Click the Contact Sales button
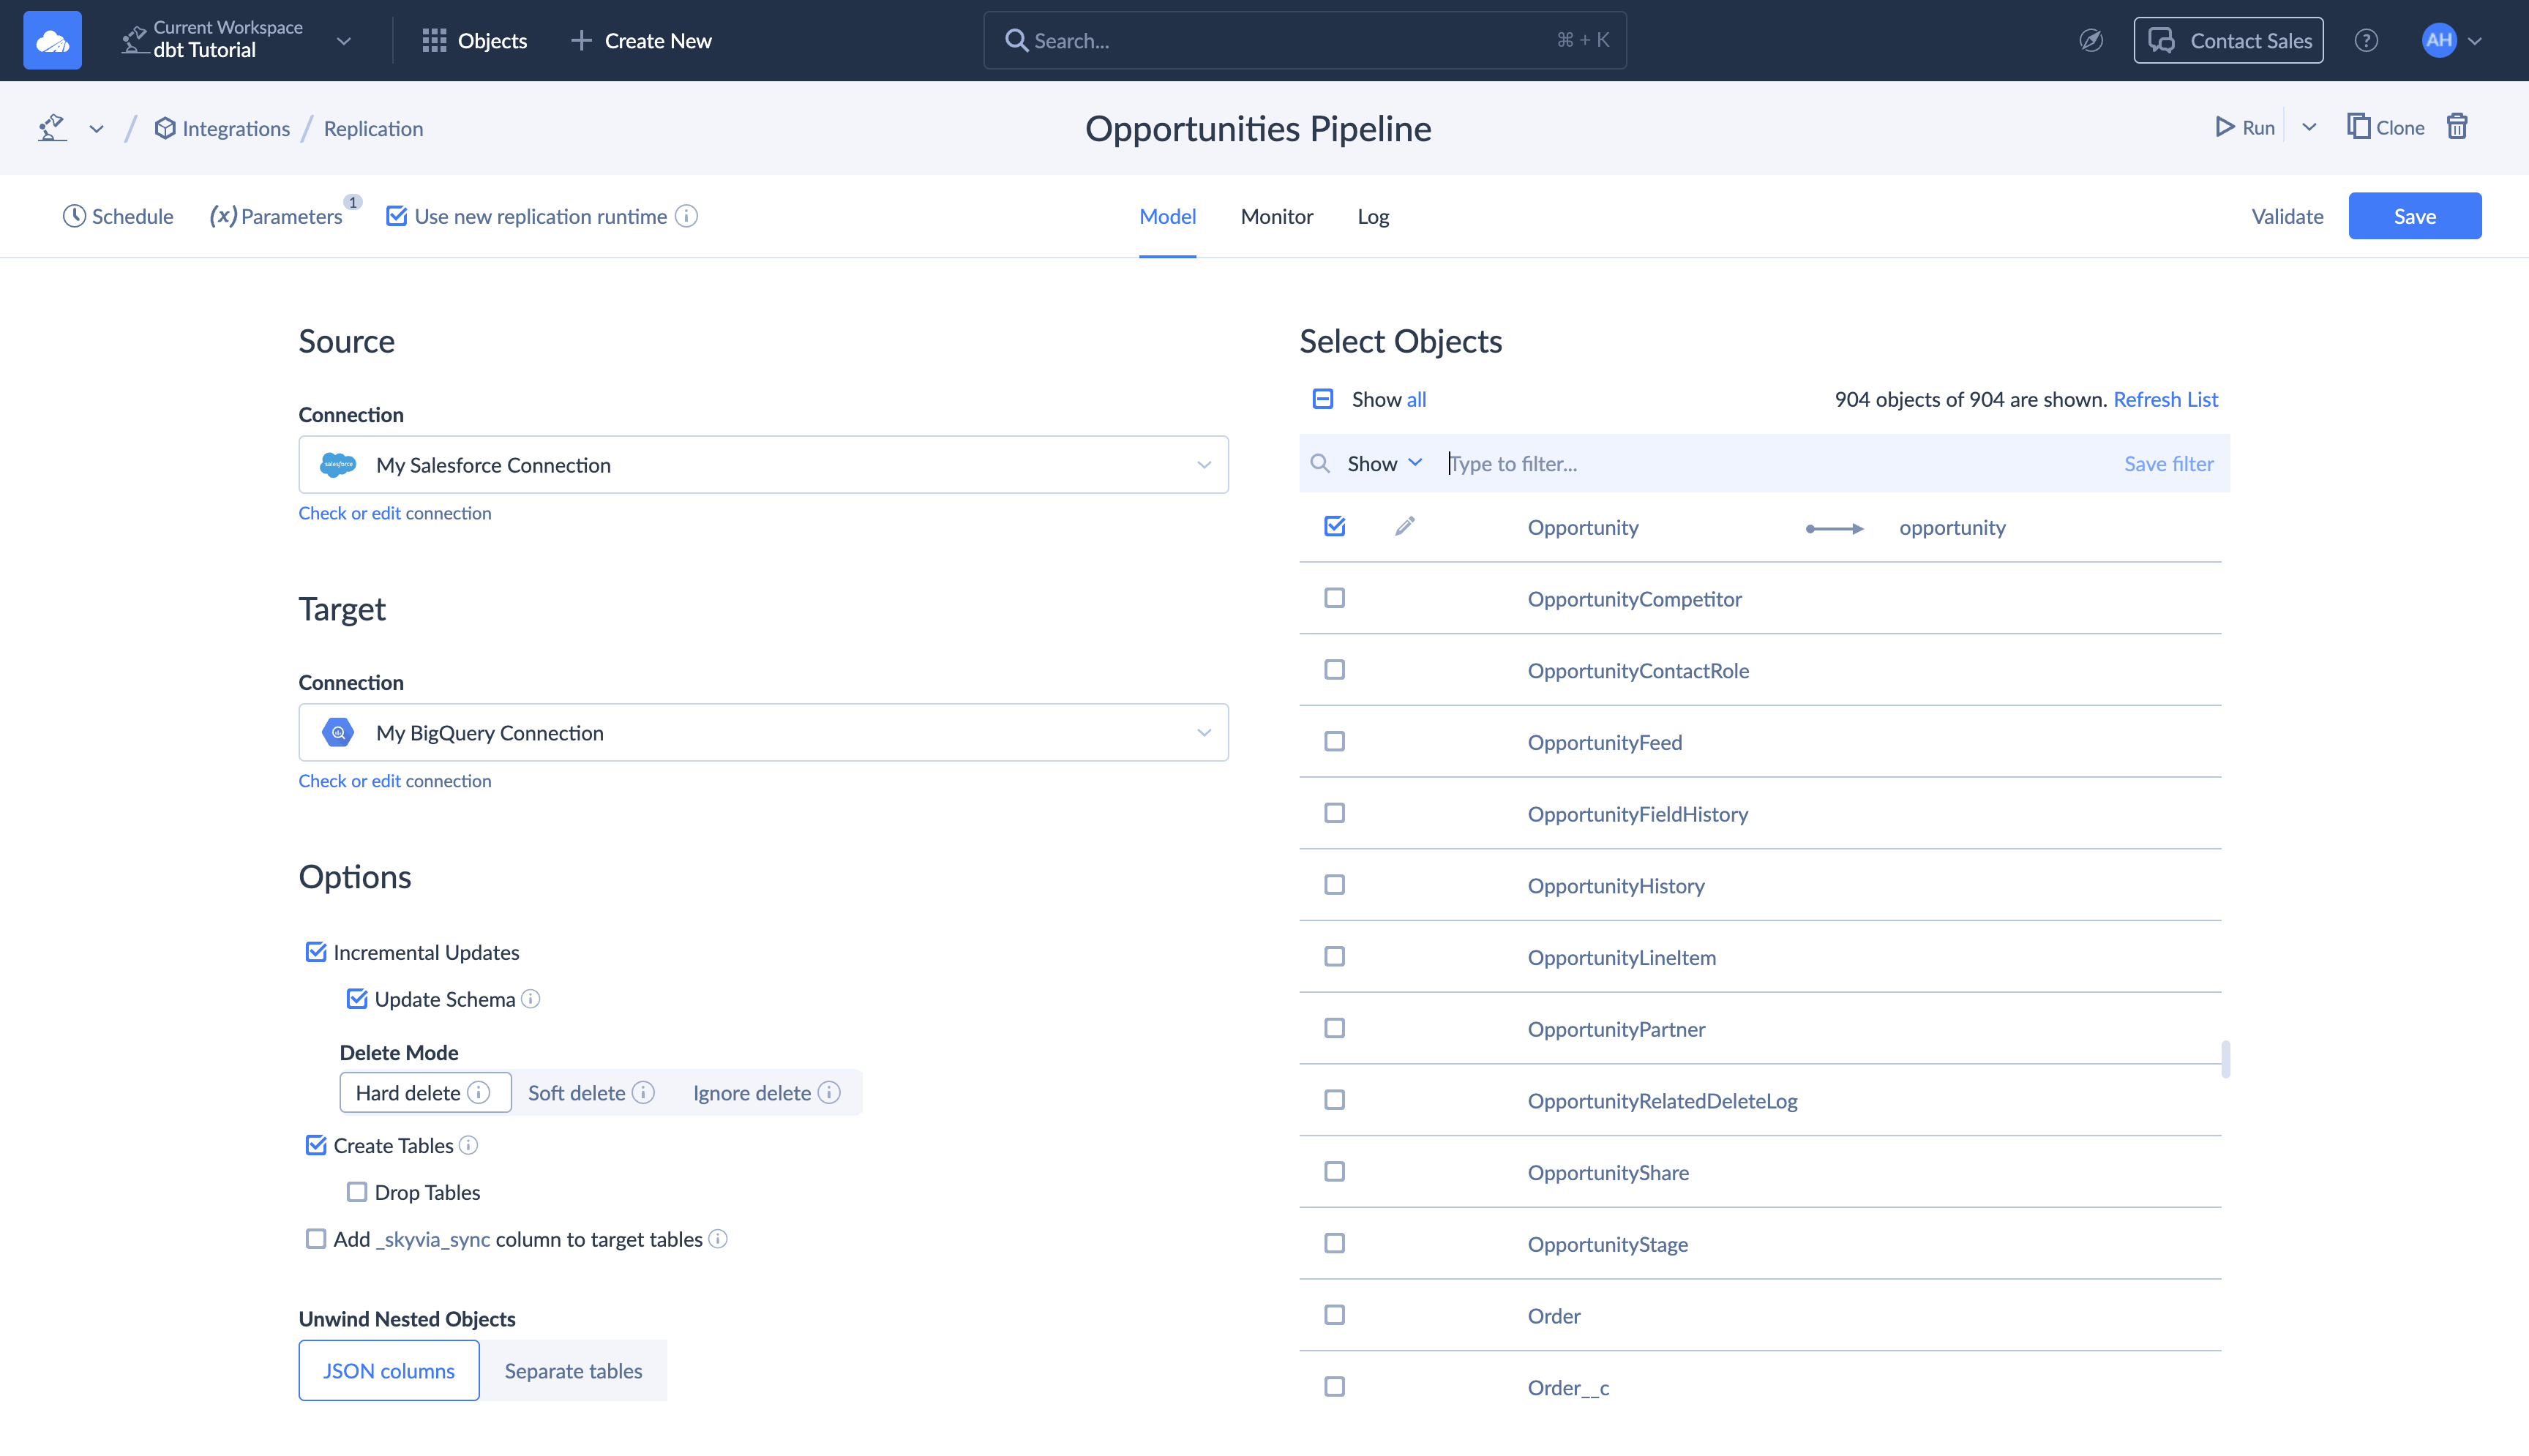This screenshot has width=2529, height=1456. (2228, 40)
